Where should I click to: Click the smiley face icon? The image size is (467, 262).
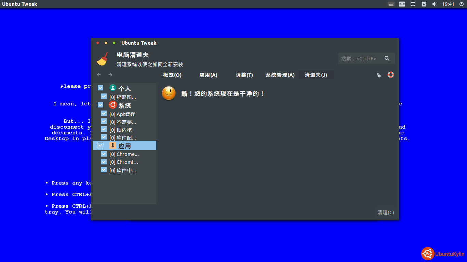tap(169, 93)
